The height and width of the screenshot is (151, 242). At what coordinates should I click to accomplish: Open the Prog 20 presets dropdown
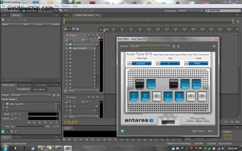149,46
